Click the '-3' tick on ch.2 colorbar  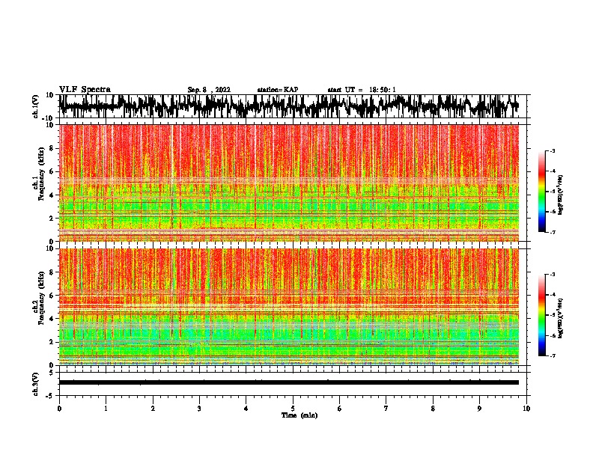point(553,275)
